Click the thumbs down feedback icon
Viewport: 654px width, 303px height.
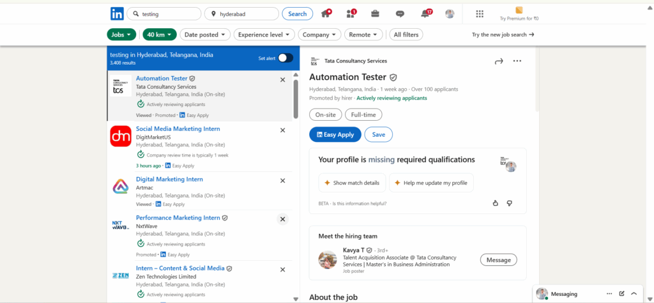click(509, 203)
